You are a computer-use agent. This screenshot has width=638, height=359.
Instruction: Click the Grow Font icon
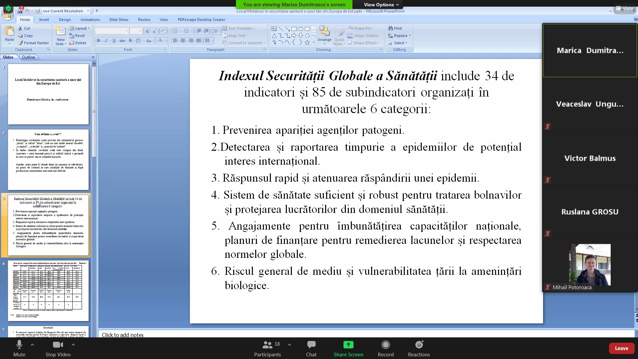click(x=147, y=31)
